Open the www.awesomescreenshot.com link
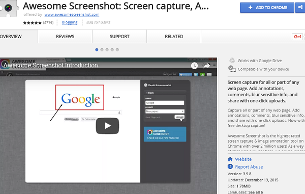 [72, 14]
